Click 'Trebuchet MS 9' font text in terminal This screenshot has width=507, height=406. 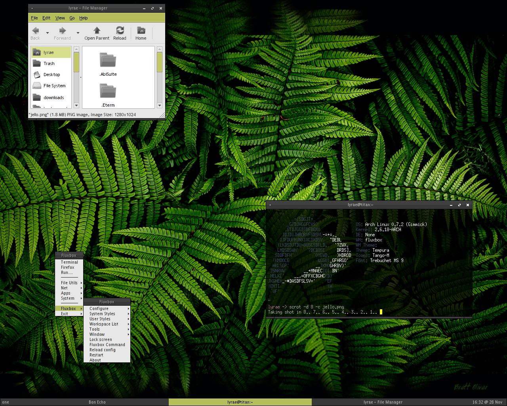point(387,260)
